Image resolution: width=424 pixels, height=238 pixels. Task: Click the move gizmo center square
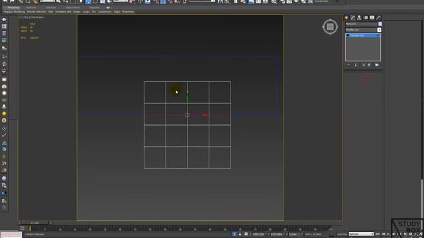(187, 115)
